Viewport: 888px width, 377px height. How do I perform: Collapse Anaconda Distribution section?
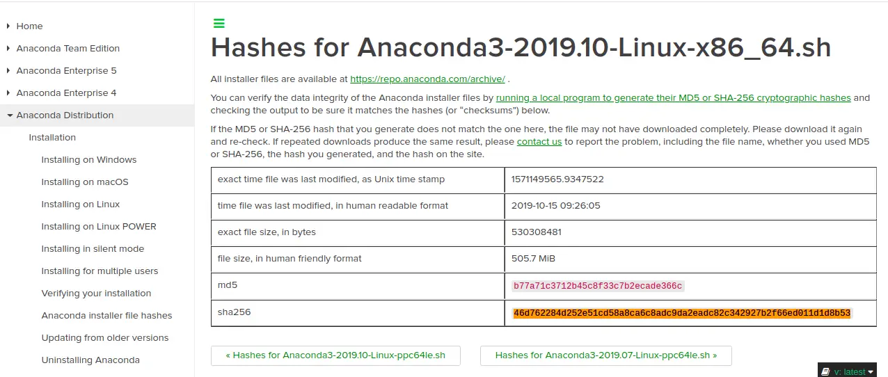pos(10,115)
